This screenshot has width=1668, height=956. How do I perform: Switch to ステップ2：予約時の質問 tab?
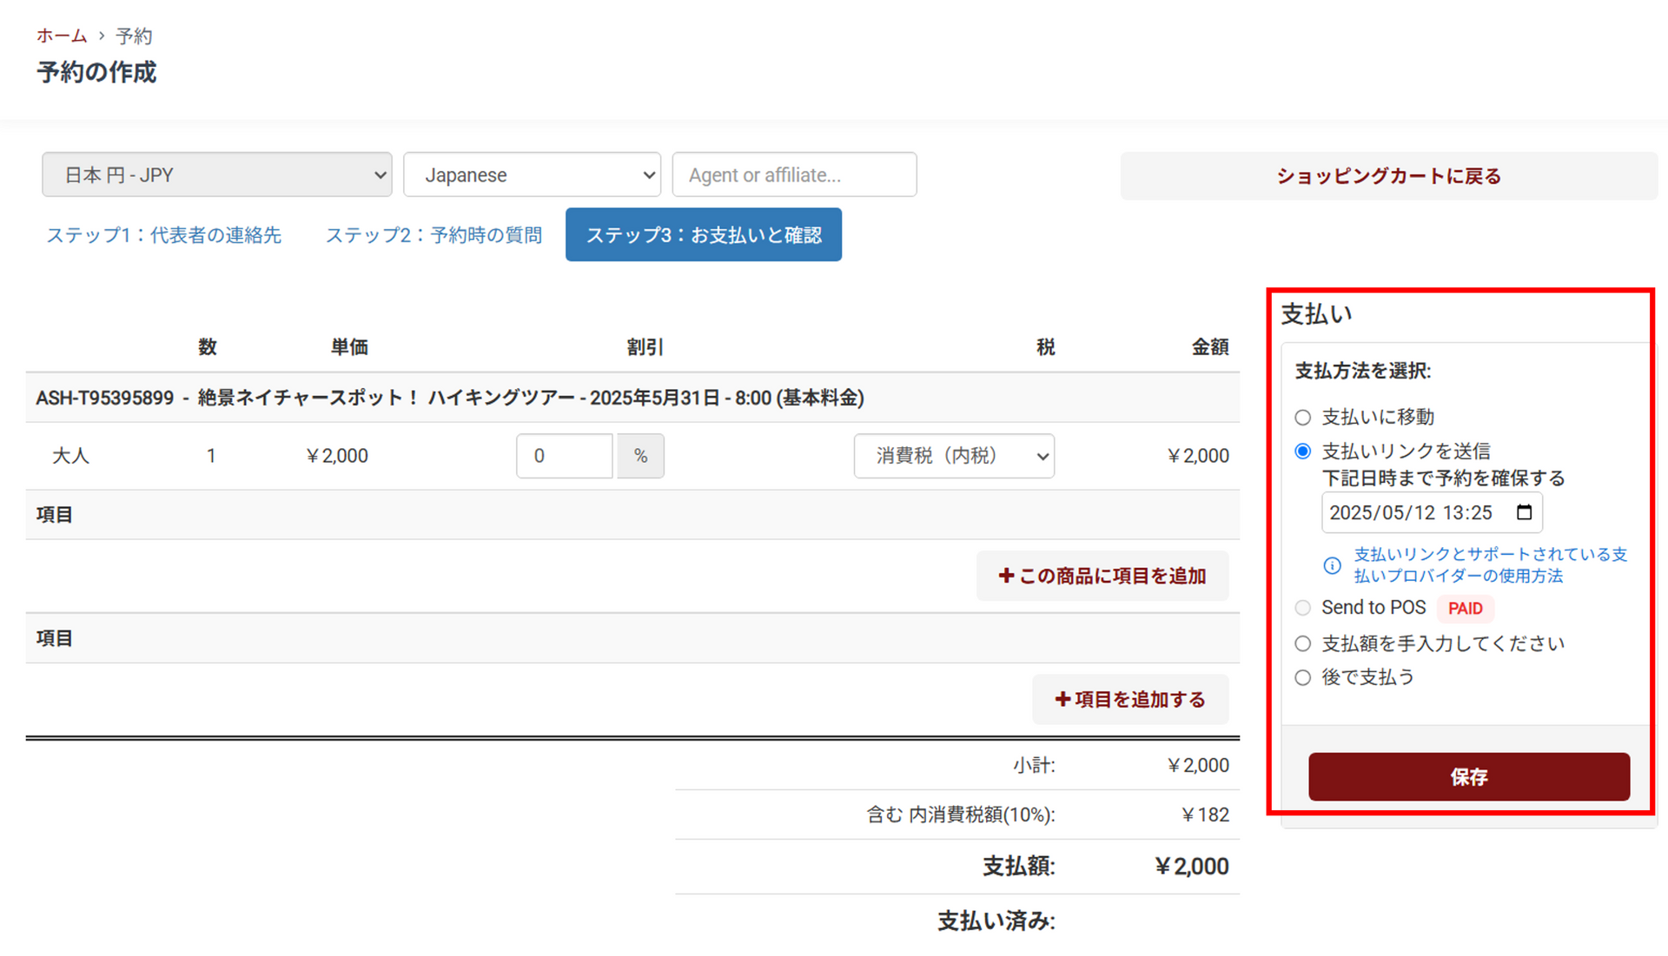pyautogui.click(x=434, y=235)
